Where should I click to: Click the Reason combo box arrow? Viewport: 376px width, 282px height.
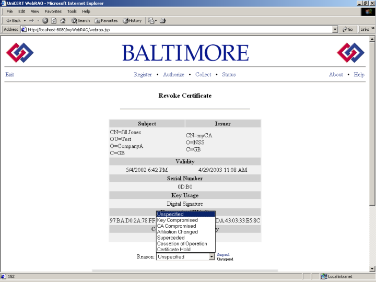[x=211, y=257]
